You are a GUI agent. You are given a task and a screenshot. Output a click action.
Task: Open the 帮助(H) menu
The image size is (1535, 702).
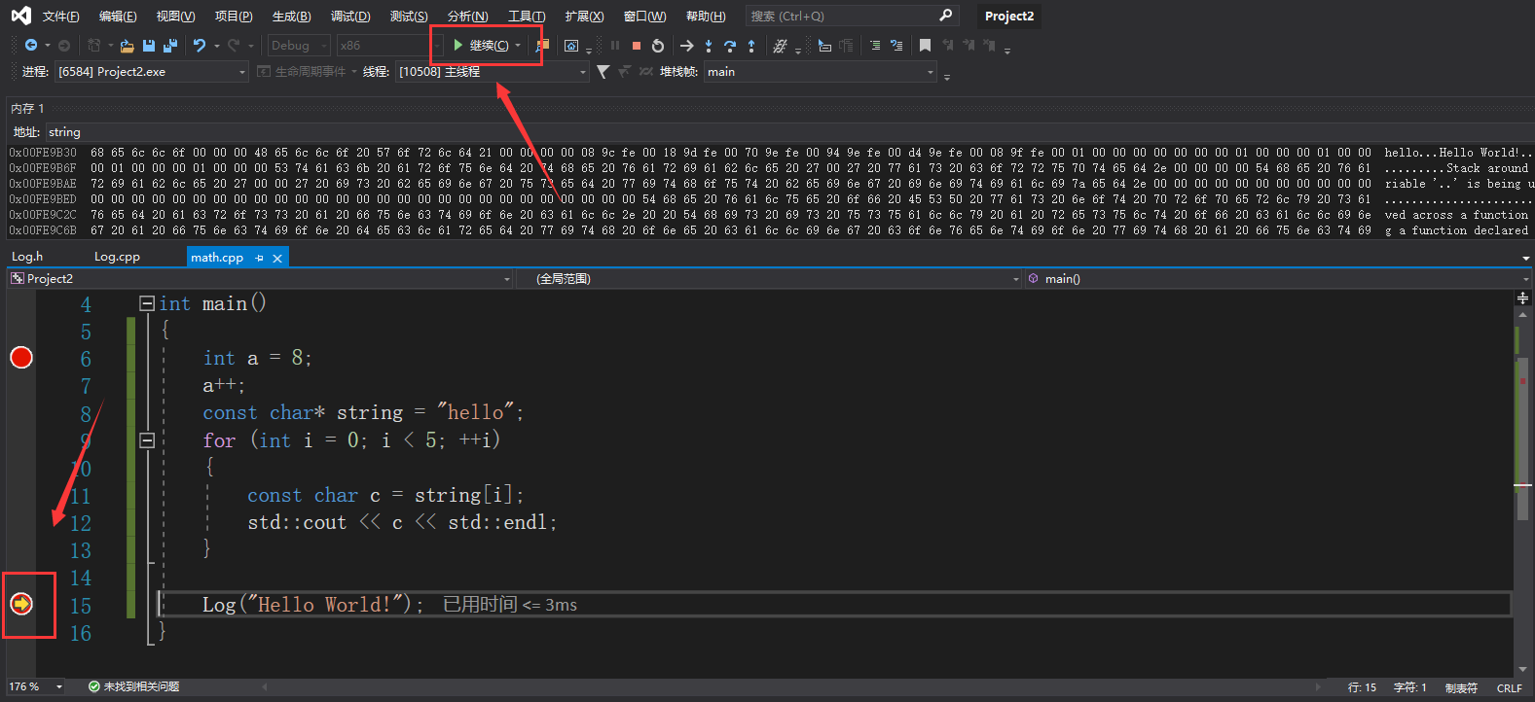coord(706,16)
